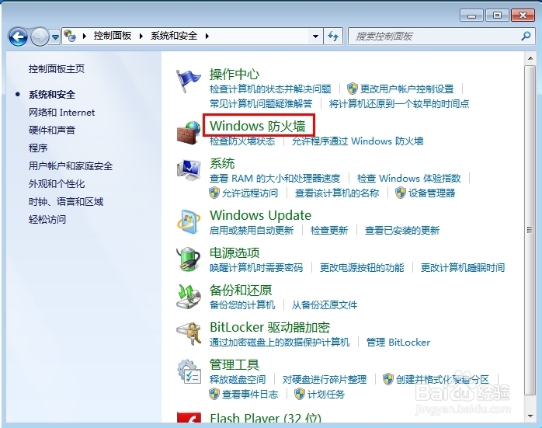Click the BitLocker drive lock icon
Image resolution: width=542 pixels, height=428 pixels.
pos(189,333)
